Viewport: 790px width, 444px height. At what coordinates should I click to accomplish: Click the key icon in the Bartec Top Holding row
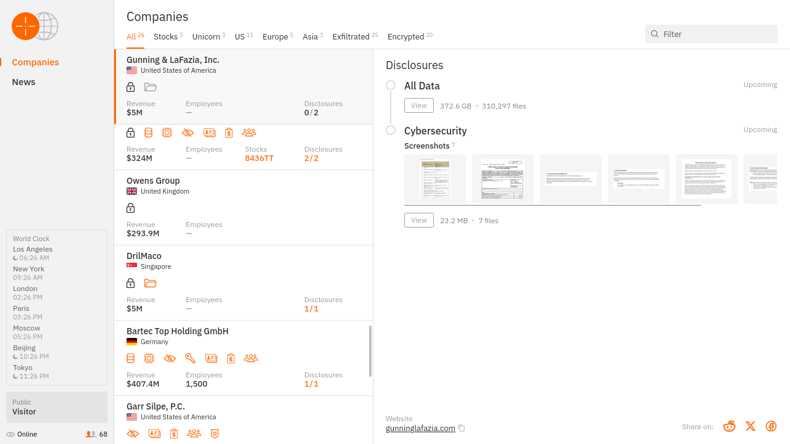[190, 358]
